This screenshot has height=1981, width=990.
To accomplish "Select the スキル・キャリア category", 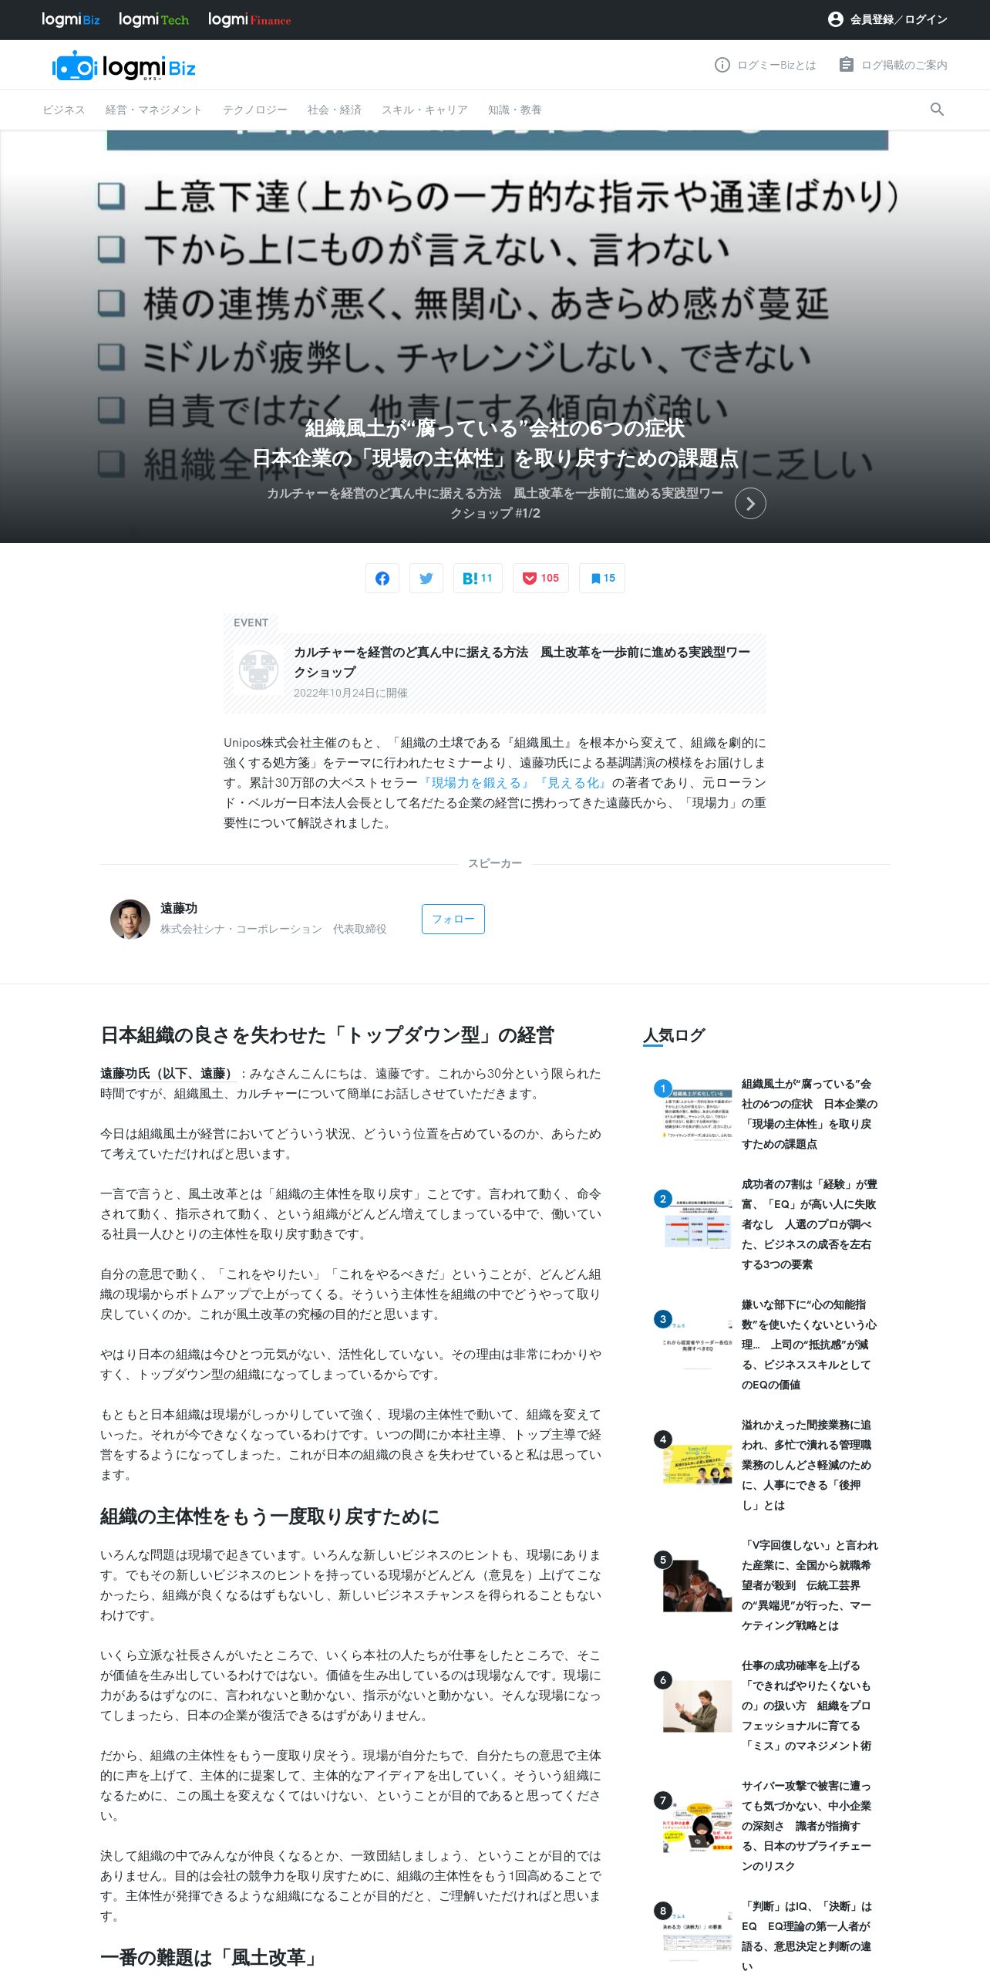I will 424,110.
